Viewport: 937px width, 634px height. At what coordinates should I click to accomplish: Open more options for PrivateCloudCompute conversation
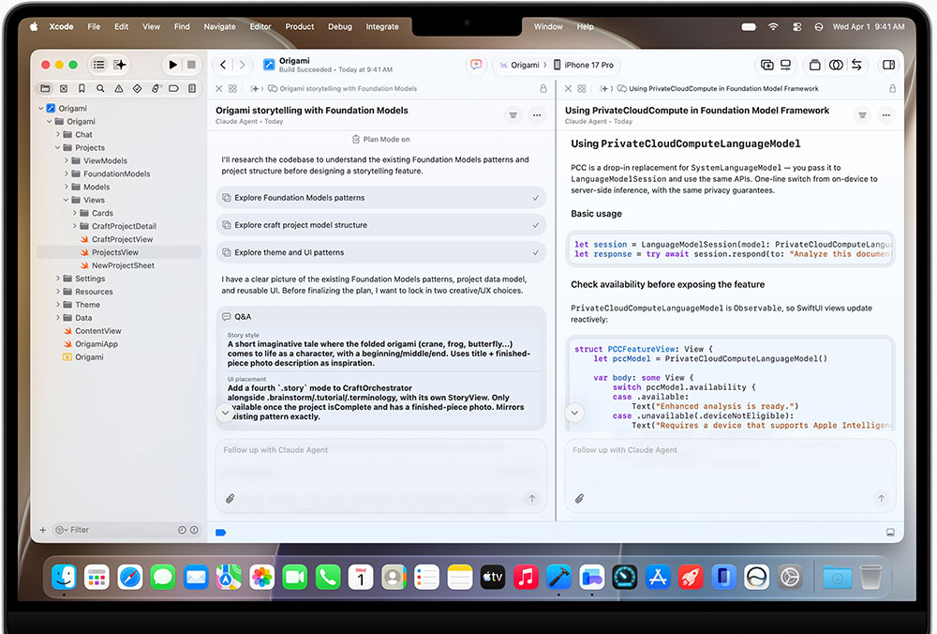(886, 114)
